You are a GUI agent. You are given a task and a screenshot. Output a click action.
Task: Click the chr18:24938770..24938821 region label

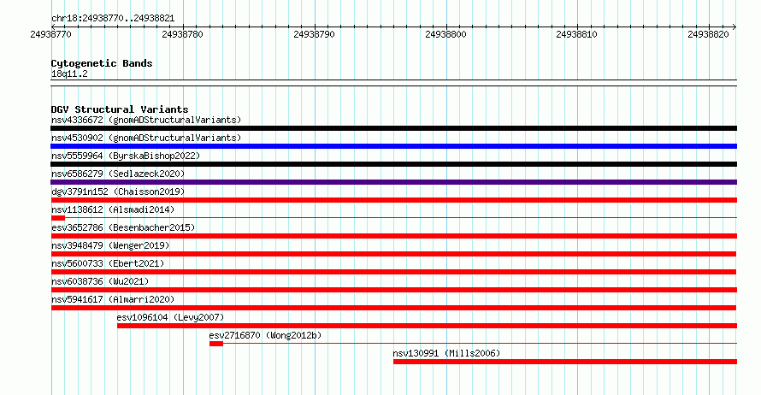tap(113, 18)
